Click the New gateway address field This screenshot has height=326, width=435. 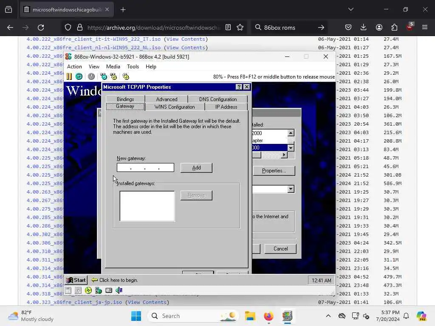point(145,167)
